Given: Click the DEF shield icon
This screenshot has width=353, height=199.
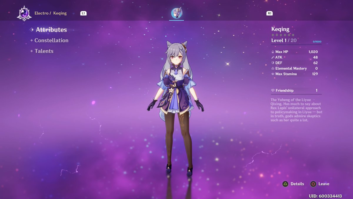Looking at the screenshot, I should coord(273,63).
